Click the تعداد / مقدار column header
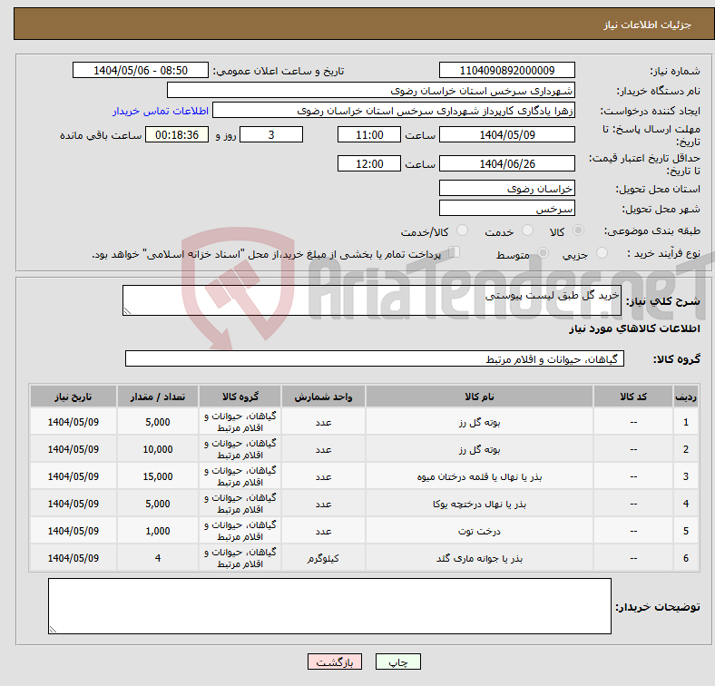The height and width of the screenshot is (686, 715). (x=158, y=397)
